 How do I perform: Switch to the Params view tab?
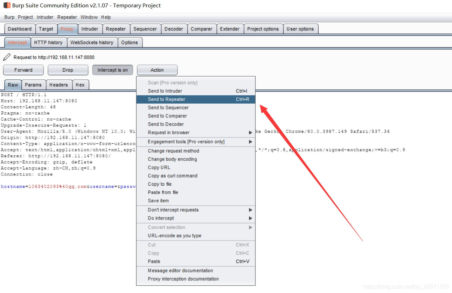click(33, 85)
